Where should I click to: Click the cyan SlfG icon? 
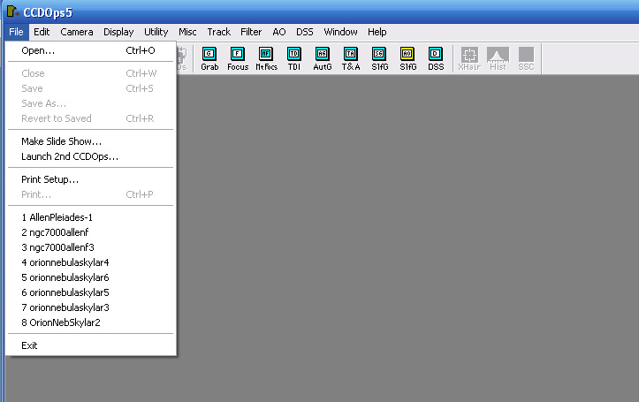[379, 58]
